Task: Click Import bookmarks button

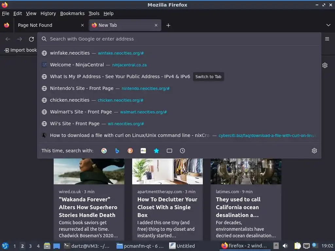Action: coord(21,50)
